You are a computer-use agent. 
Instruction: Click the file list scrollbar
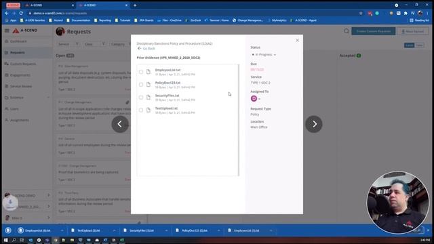(238, 120)
